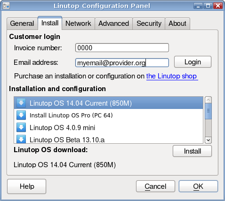225x201 pixels.
Task: Click download icon beside Install Linutop OS Pro
Action: point(21,115)
